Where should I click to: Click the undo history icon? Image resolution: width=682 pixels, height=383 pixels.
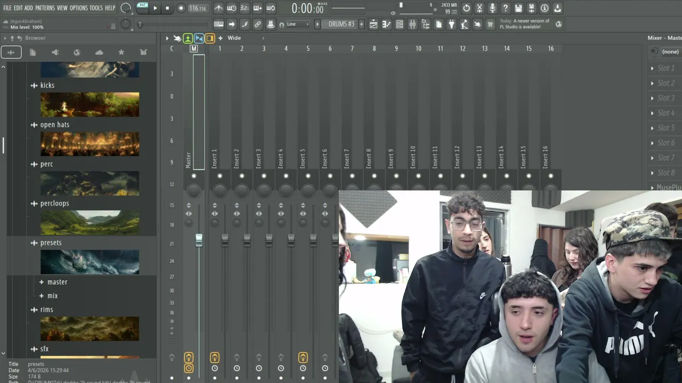466,8
